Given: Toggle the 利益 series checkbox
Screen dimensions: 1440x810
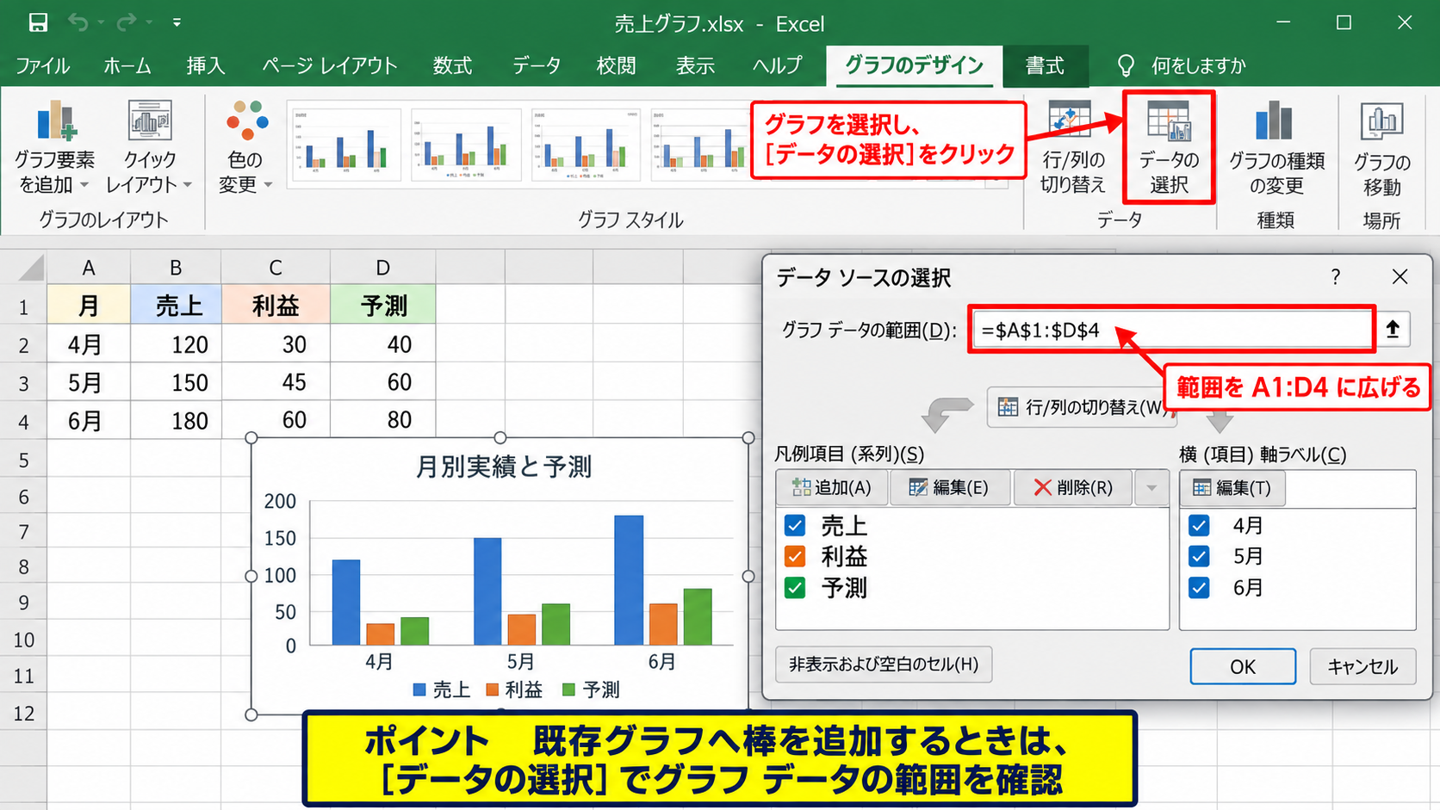Looking at the screenshot, I should pyautogui.click(x=795, y=556).
